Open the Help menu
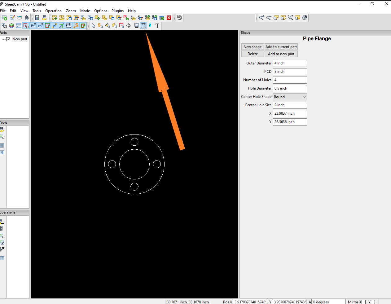The height and width of the screenshot is (304, 391). [132, 11]
